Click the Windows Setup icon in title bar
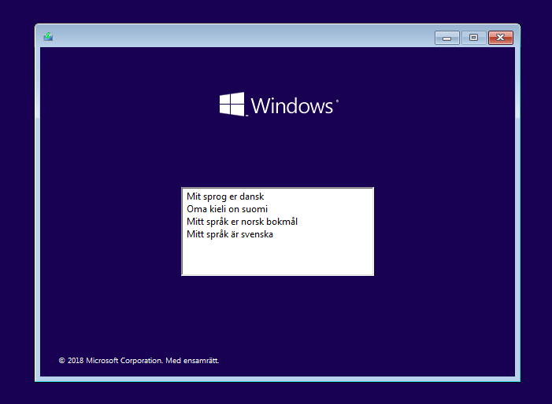Viewport: 552px width, 404px height. pos(48,36)
